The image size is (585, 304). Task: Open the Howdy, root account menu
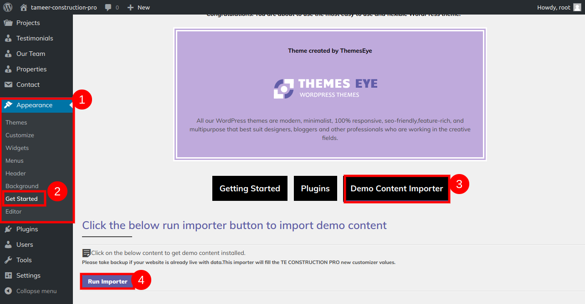coord(559,7)
